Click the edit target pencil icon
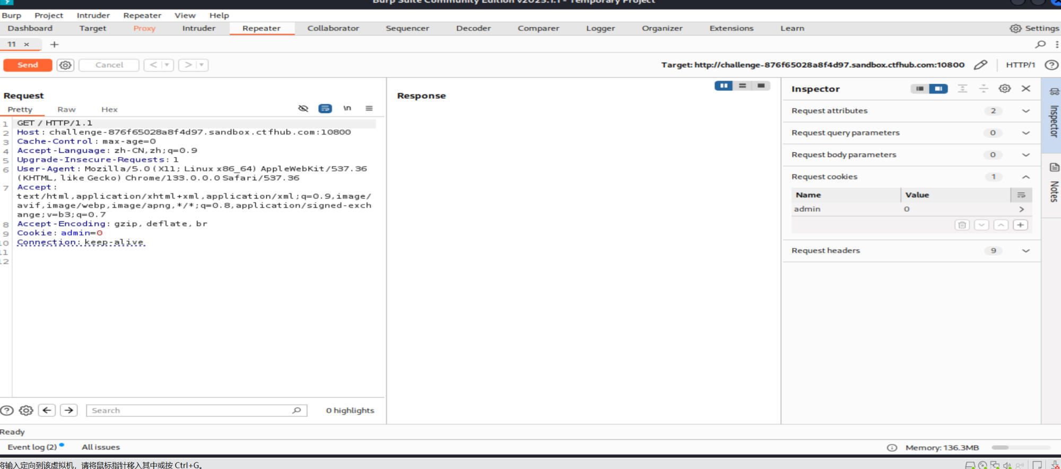1061x469 pixels. (x=980, y=65)
